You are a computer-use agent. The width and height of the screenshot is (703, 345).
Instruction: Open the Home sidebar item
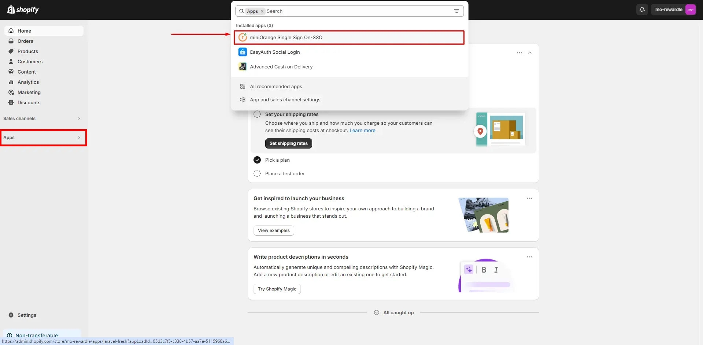coord(44,31)
